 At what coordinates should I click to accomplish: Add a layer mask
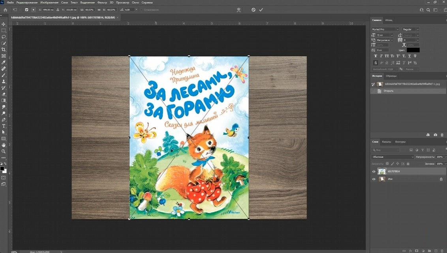coord(417,251)
